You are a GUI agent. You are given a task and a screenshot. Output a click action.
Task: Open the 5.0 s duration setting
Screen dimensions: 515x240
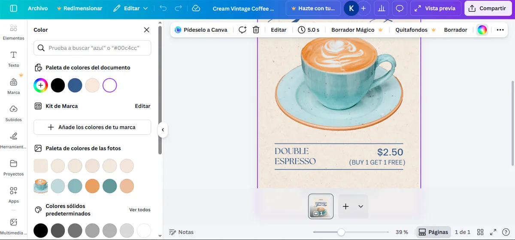pos(309,30)
